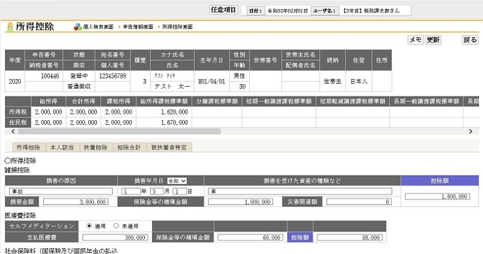Select the 所得控除 tab
Image resolution: width=483 pixels, height=254 pixels.
28,148
